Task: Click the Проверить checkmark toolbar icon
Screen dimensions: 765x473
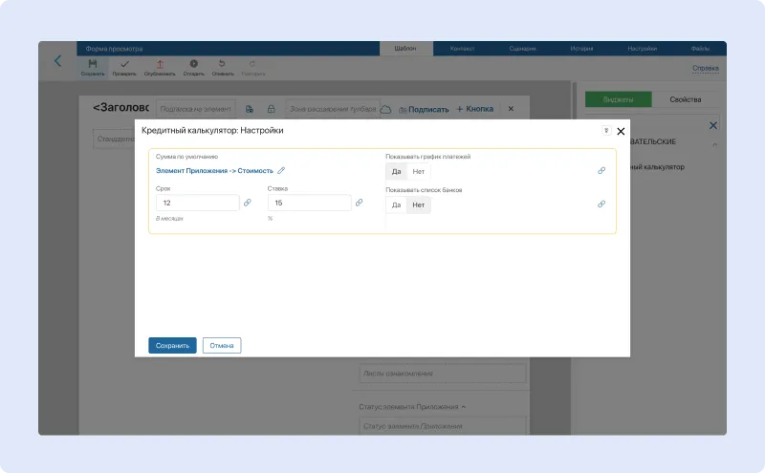Action: [x=124, y=64]
